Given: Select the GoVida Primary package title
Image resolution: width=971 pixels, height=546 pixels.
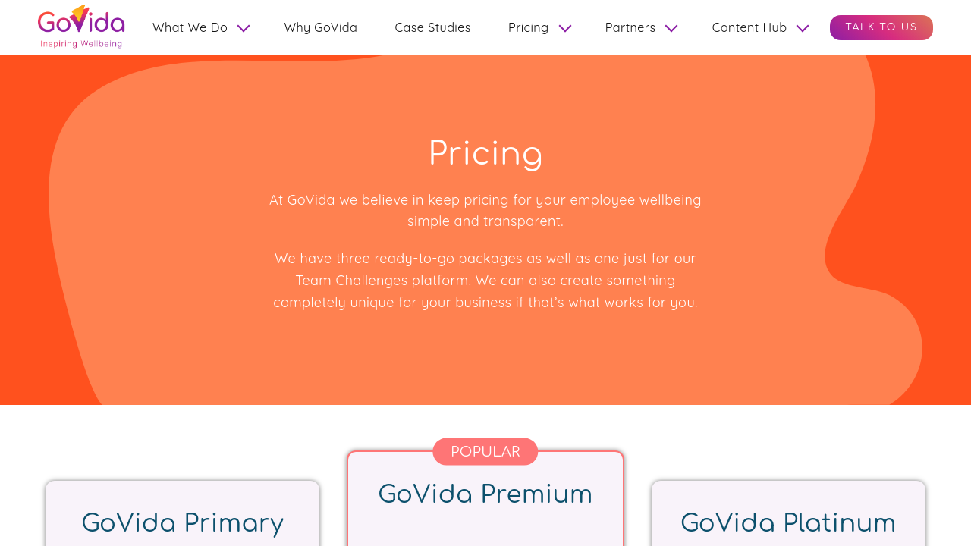Looking at the screenshot, I should pos(183,523).
